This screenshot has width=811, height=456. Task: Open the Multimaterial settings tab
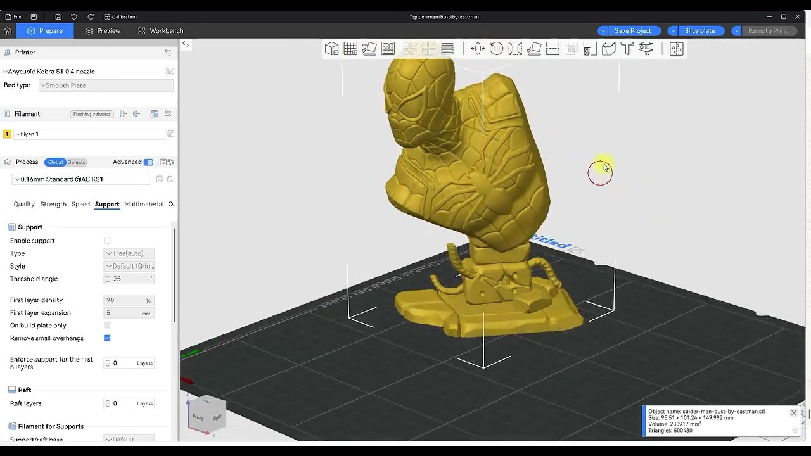pos(144,204)
